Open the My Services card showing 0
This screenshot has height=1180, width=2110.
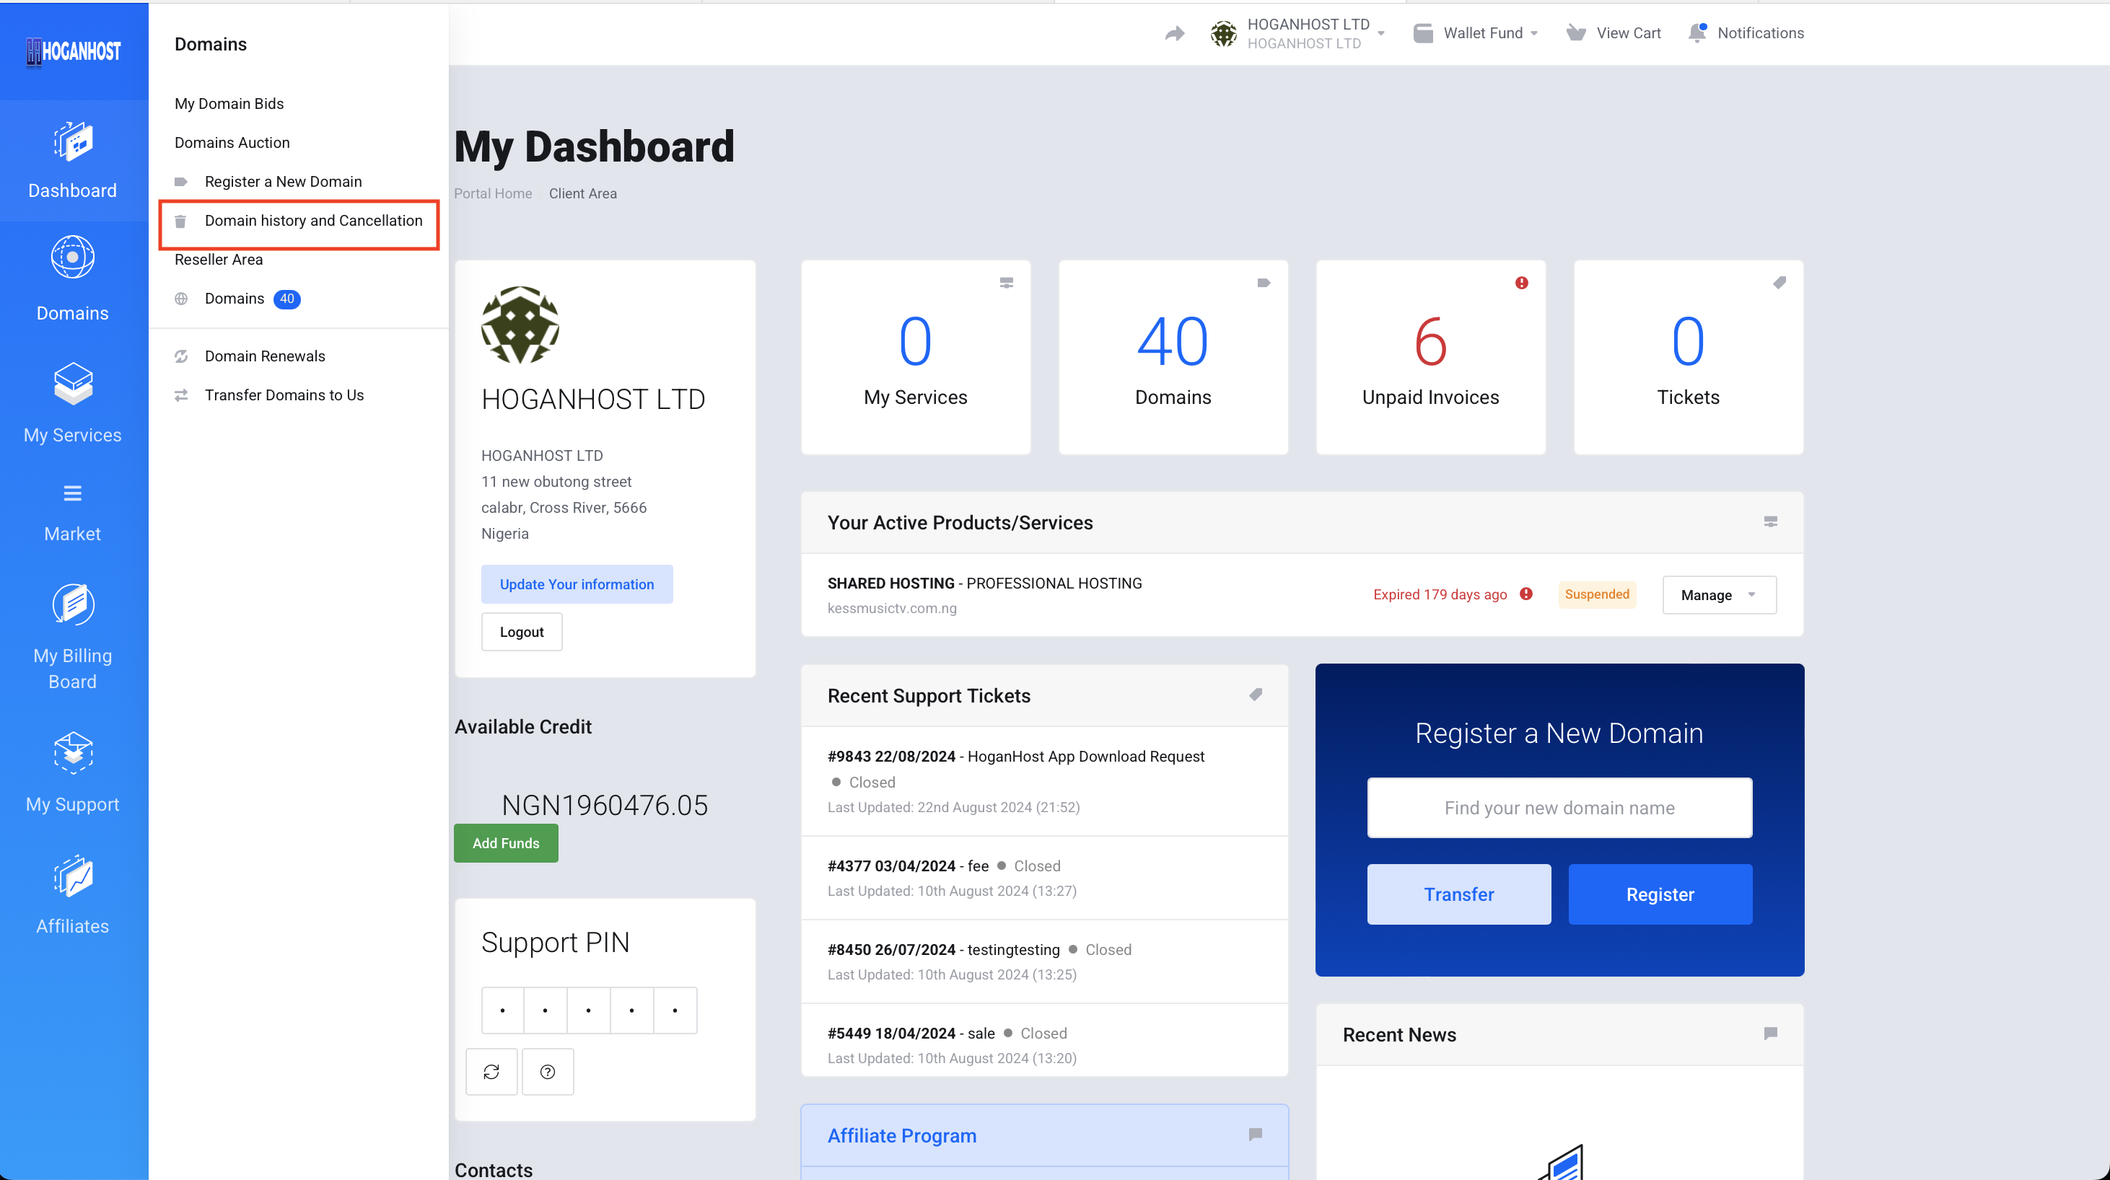pos(915,357)
